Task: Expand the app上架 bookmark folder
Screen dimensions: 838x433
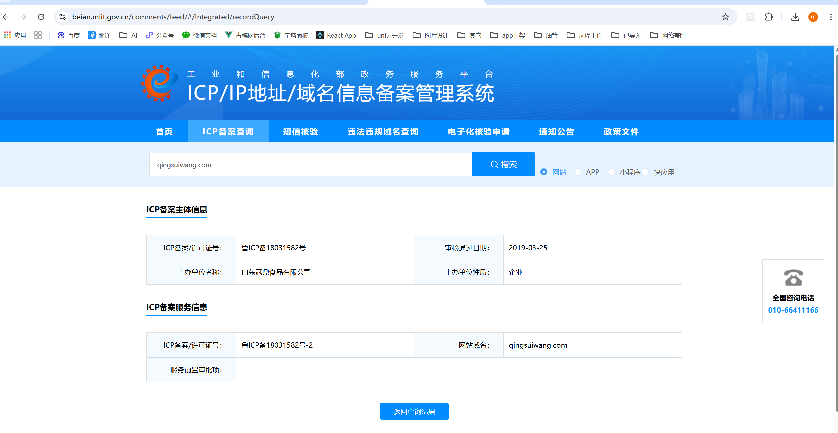Action: point(508,35)
